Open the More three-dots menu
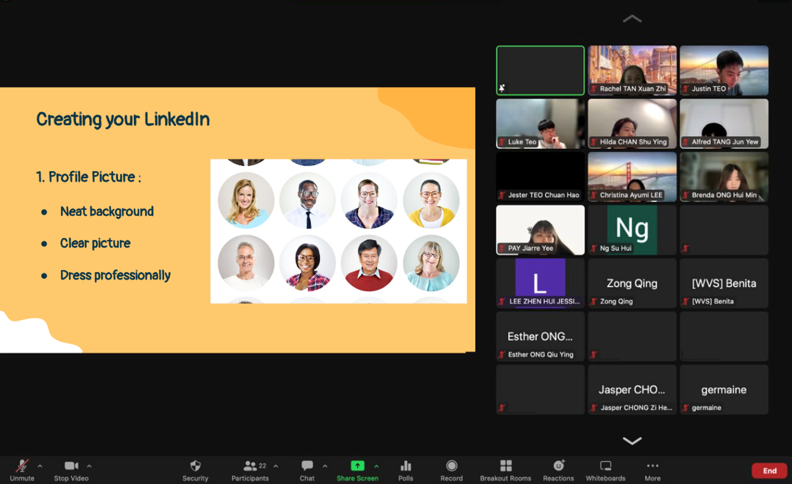 653,465
